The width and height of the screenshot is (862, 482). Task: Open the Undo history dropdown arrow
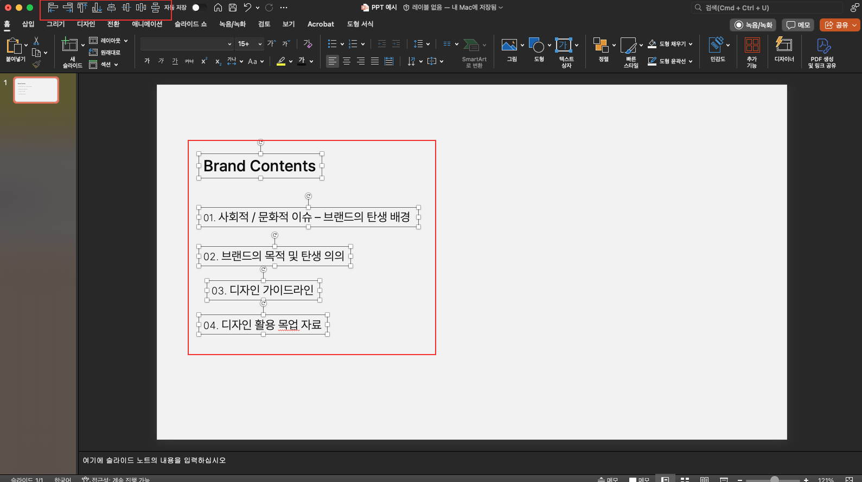click(257, 8)
